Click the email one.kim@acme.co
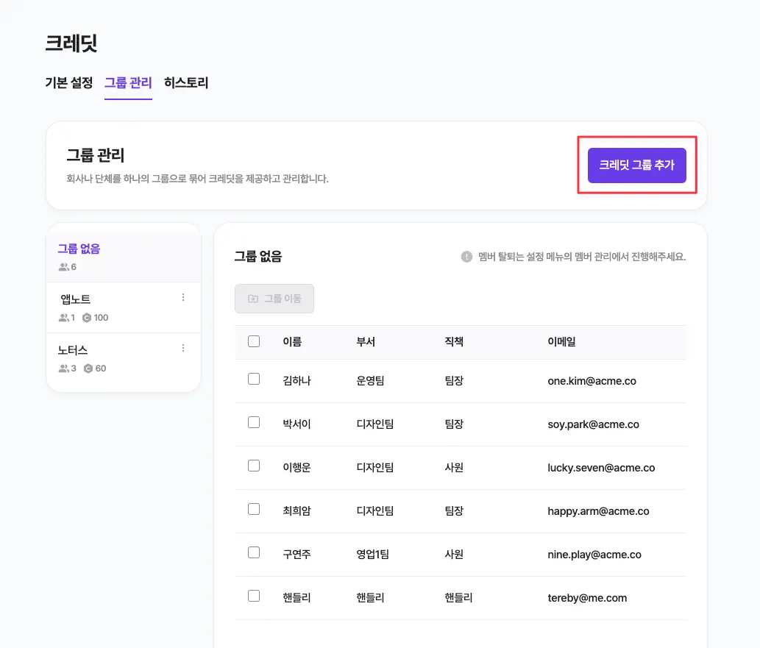Viewport: 760px width, 648px height. [592, 381]
